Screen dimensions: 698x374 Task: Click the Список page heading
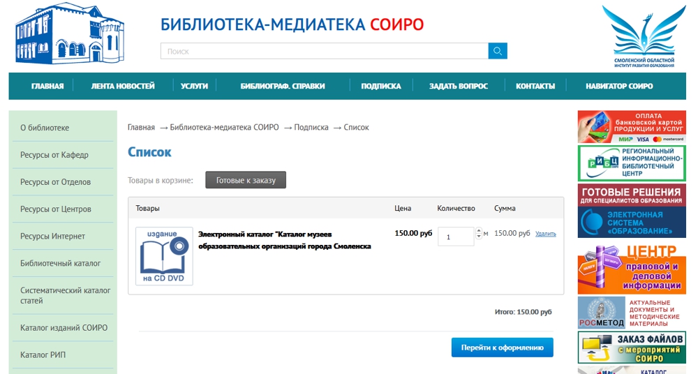click(149, 152)
